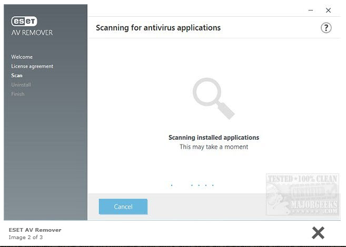
Task: Minimize the AV Remover window
Action: 309,10
